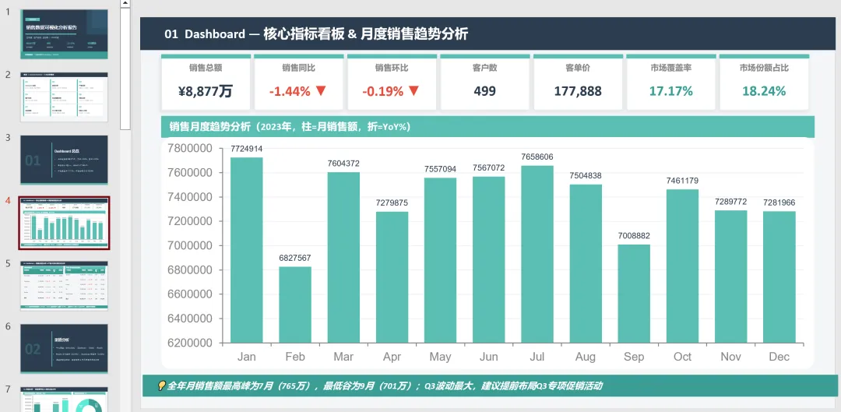This screenshot has height=412, width=841.
Task: Select slide 4 chart thumbnail
Action: (x=64, y=223)
